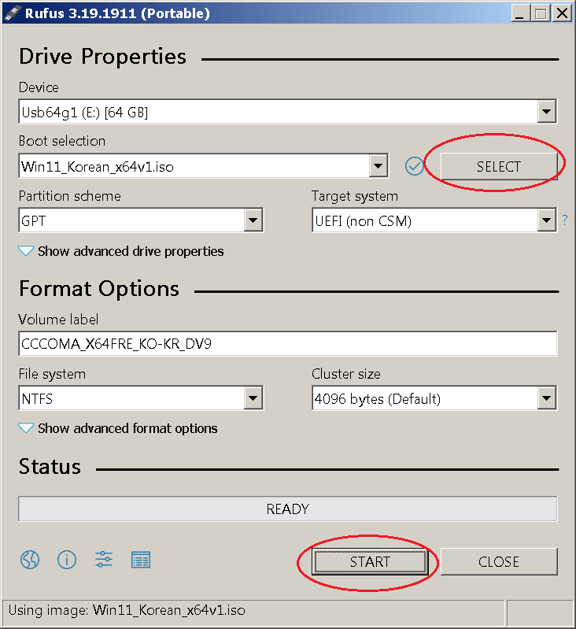Image resolution: width=576 pixels, height=629 pixels.
Task: Click the Rufus USB title bar icon
Action: (x=12, y=13)
